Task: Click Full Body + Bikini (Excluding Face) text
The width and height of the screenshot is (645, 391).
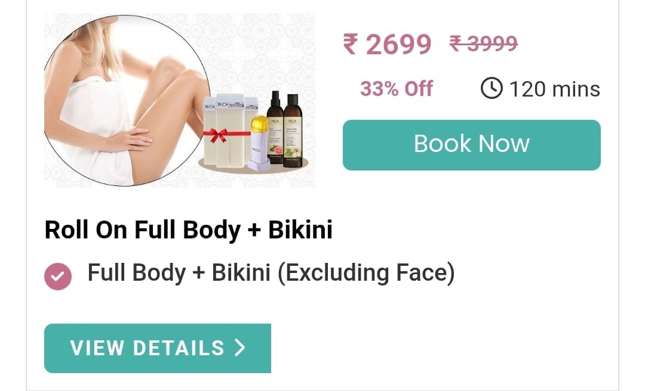Action: click(x=271, y=273)
